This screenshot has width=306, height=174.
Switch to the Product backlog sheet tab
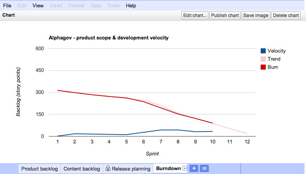(40, 169)
